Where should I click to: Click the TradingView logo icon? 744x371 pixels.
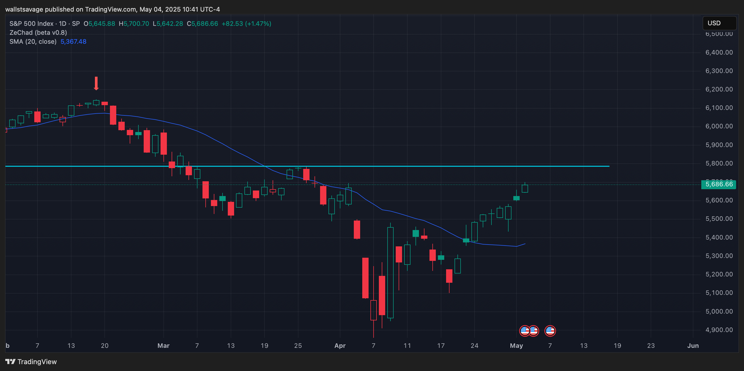coord(10,362)
